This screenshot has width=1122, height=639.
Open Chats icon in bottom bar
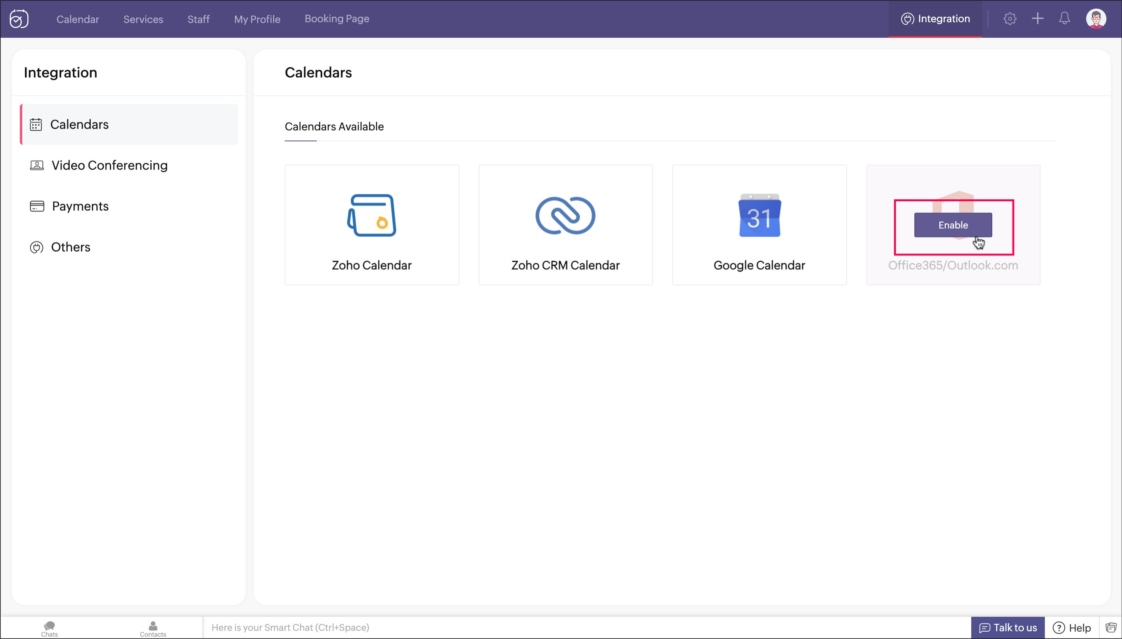tap(49, 628)
